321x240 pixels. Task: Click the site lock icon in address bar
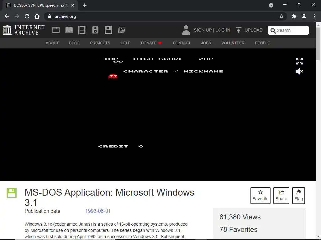[x=49, y=16]
